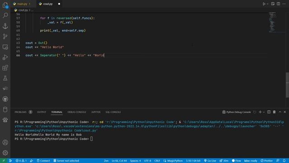Image resolution: width=289 pixels, height=163 pixels.
Task: Open changes compare icon in editor toolbar
Action: pos(273,4)
